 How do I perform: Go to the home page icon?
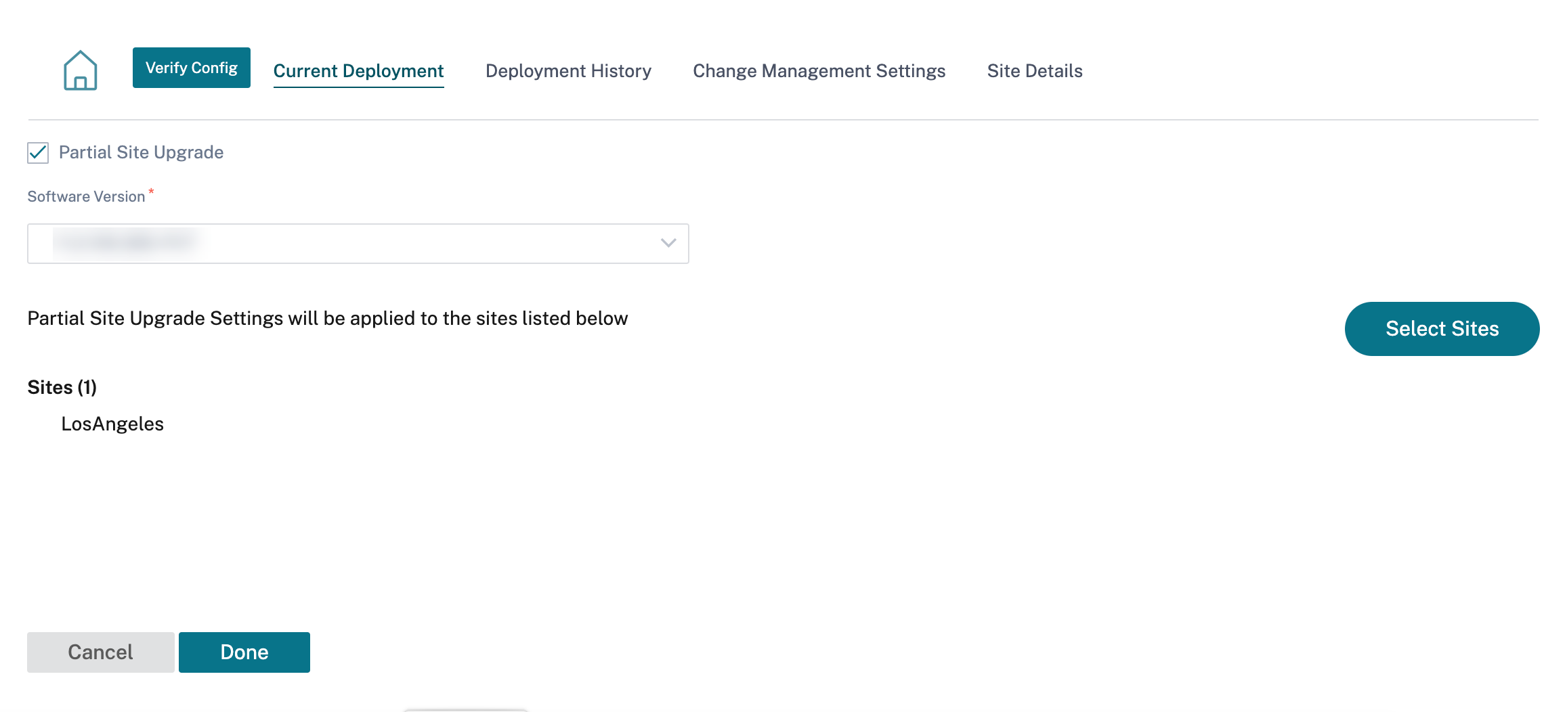click(x=80, y=70)
